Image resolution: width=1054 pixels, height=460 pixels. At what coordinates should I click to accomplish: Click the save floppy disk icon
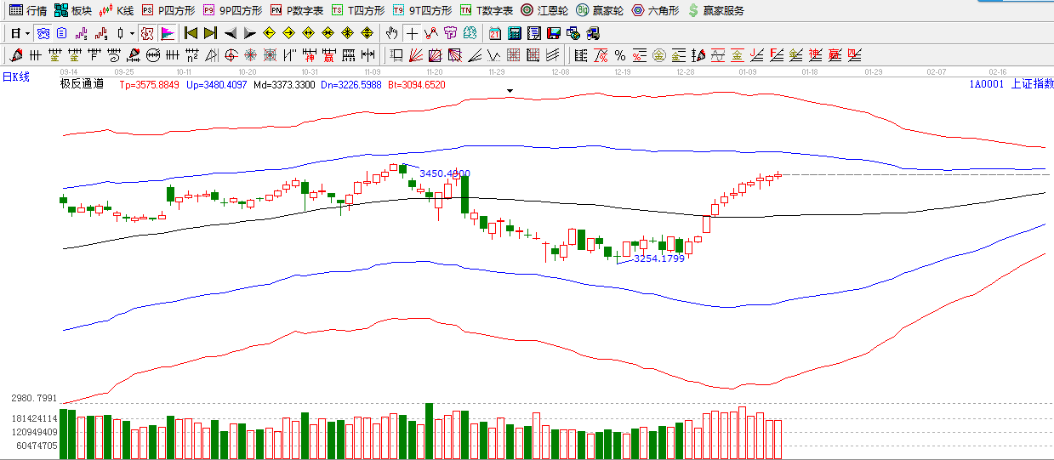553,34
